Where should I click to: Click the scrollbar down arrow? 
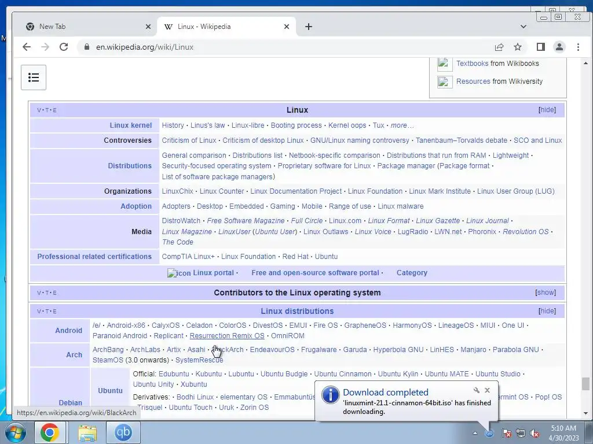585,413
